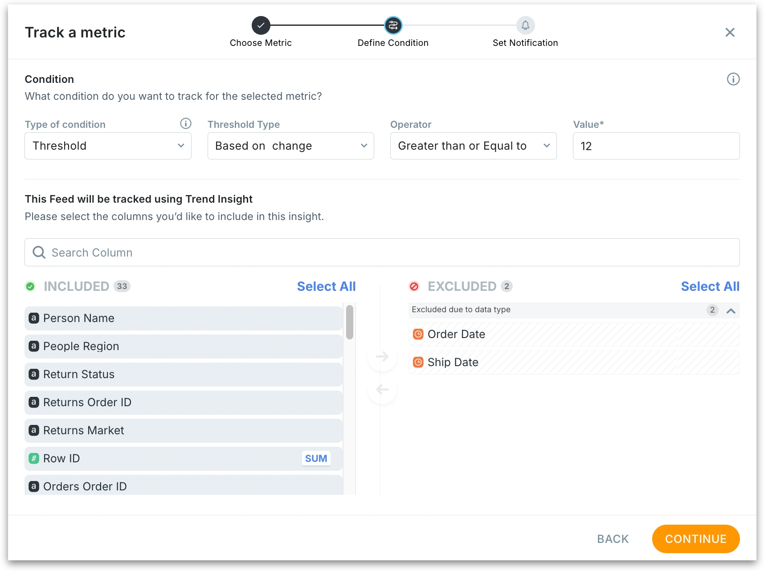The height and width of the screenshot is (571, 764).
Task: Click the Condition section info icon
Action: coord(733,79)
